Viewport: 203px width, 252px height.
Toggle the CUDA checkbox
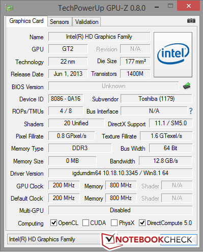(x=85, y=222)
